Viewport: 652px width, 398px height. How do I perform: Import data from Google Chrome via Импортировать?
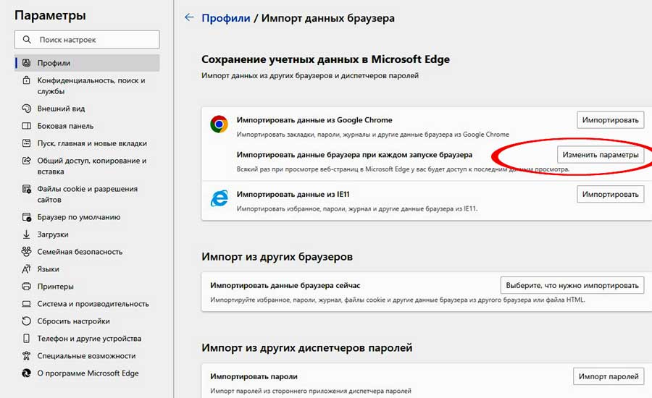click(x=610, y=119)
